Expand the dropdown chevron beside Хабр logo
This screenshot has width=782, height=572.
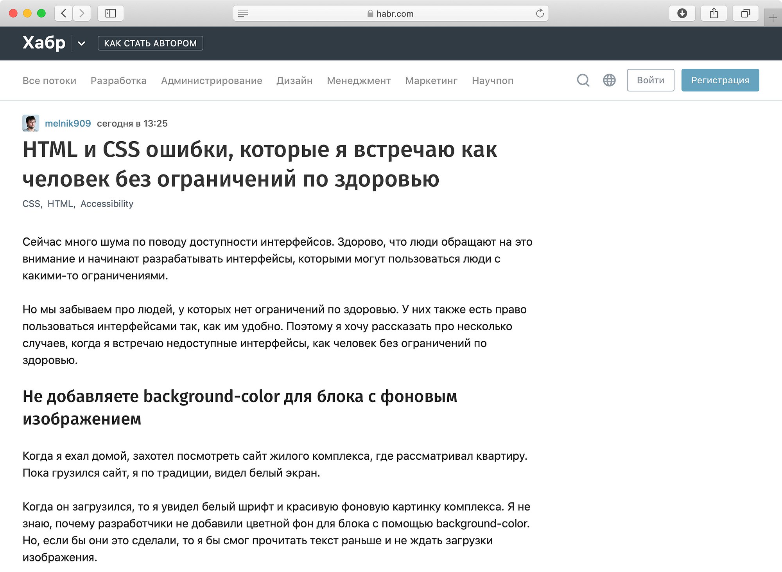81,43
